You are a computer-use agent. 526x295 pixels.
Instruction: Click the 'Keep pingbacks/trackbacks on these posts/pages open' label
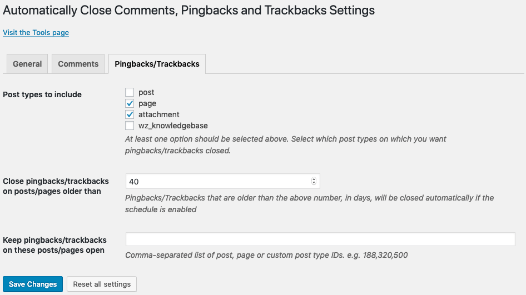(x=54, y=245)
